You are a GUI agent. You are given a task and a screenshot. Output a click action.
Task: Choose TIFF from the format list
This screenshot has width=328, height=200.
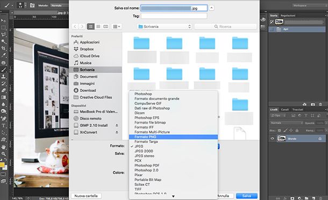(174, 189)
